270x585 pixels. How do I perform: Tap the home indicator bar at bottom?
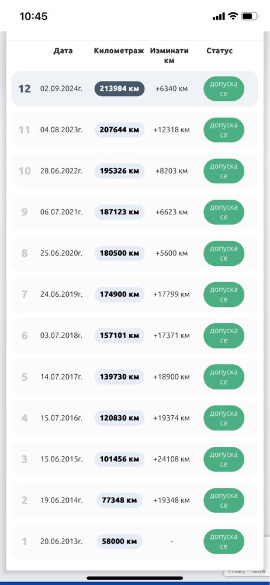[x=135, y=578]
